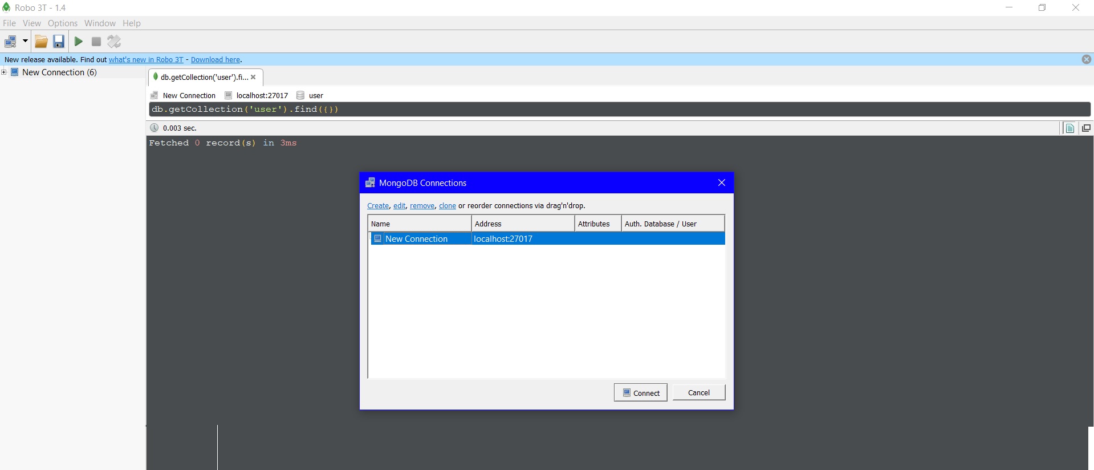Switch results to text view mode icon
The height and width of the screenshot is (470, 1094).
coord(1070,128)
